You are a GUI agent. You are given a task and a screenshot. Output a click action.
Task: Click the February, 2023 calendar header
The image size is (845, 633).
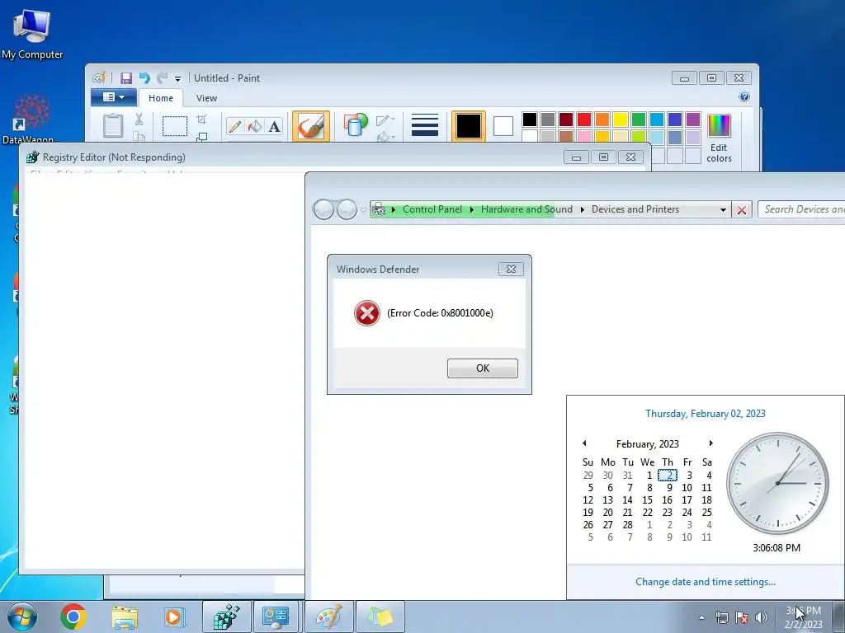(647, 444)
